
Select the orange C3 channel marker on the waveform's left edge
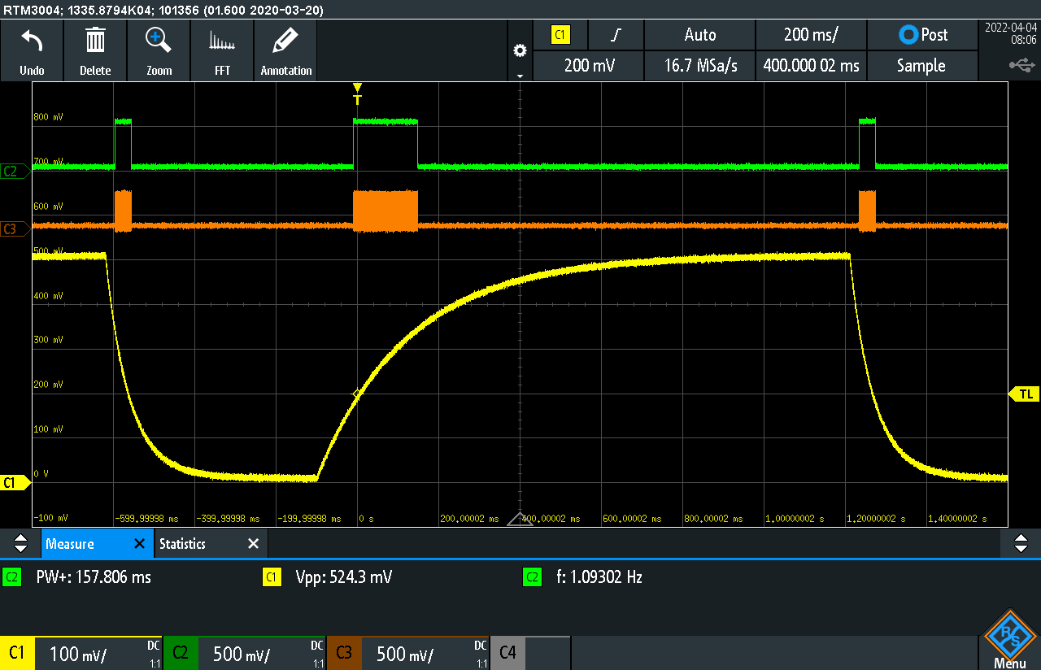coord(14,229)
